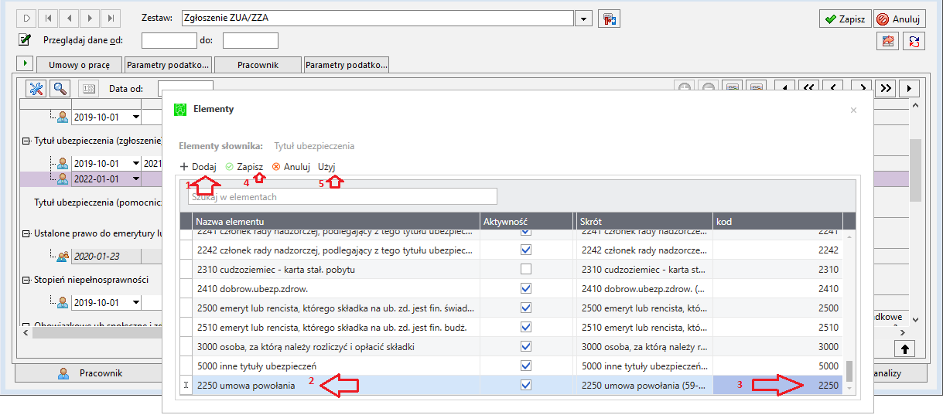Screen dimensions: 943x415
Task: Click the up arrow button at bottom right
Action: click(x=905, y=349)
